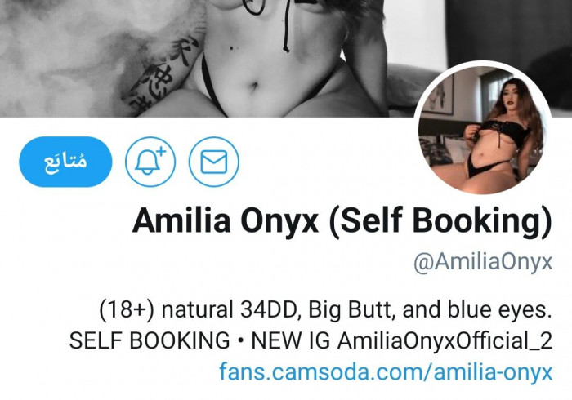Screen dimensions: 572x400
Task: Click the AmiliaOnyxOfficial_2 Instagram name in bio
Action: [x=445, y=341]
